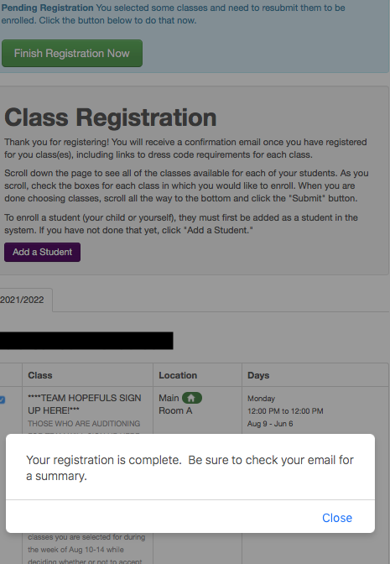
Task: Click the Aug 9 - Jun 6 date range
Action: 270,423
